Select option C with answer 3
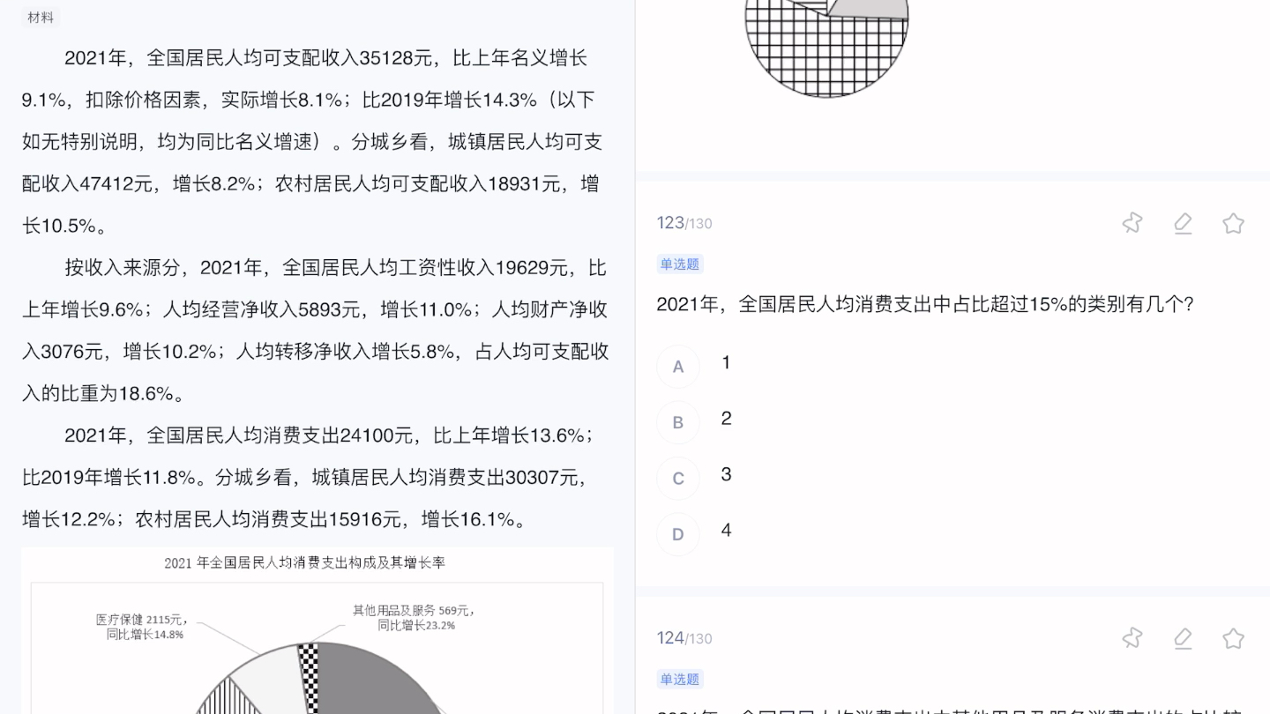 point(678,479)
